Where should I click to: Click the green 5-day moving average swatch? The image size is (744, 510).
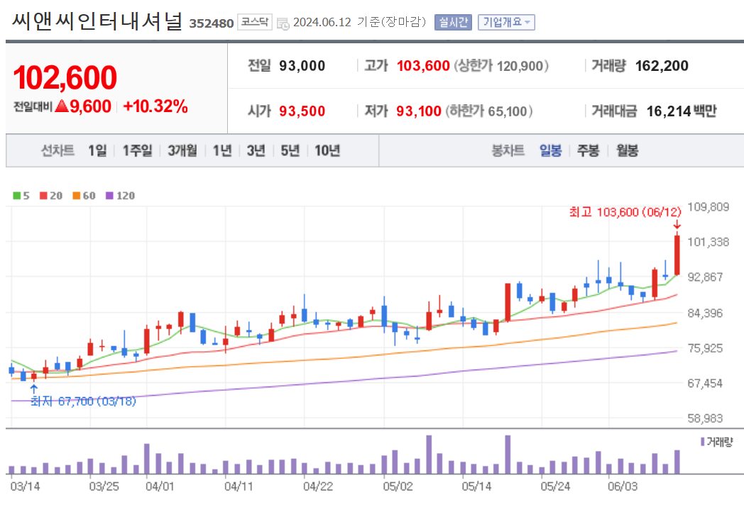pyautogui.click(x=17, y=196)
